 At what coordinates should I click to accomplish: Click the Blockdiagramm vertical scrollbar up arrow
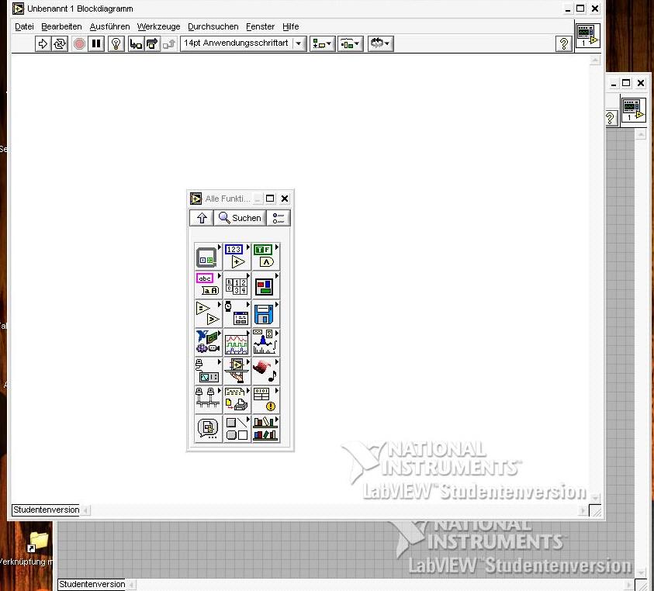tap(595, 60)
